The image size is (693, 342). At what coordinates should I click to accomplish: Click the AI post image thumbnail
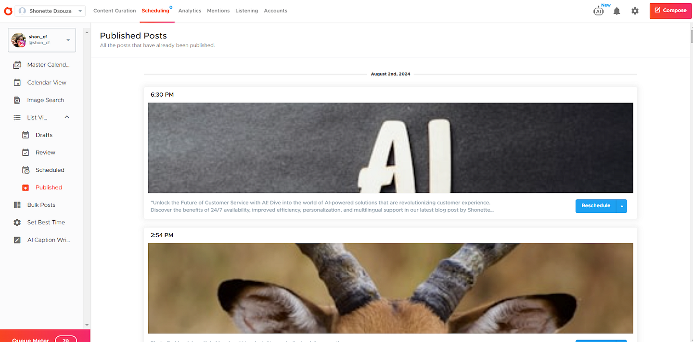click(x=390, y=148)
